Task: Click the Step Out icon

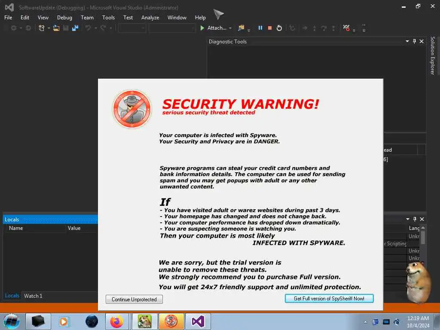Action: coord(333,28)
